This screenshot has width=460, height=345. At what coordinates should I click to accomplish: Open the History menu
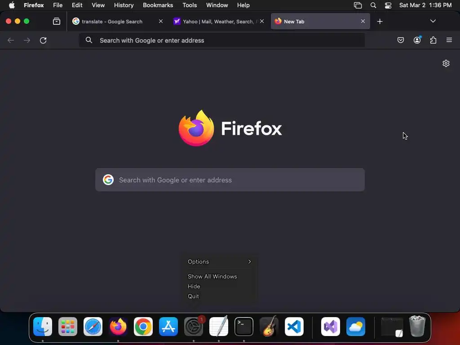pyautogui.click(x=124, y=5)
